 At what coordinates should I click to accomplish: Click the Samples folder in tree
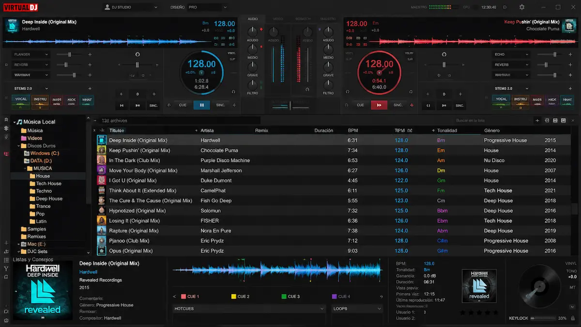click(x=33, y=229)
